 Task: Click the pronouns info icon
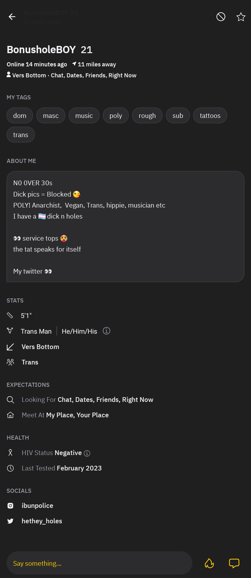(107, 331)
